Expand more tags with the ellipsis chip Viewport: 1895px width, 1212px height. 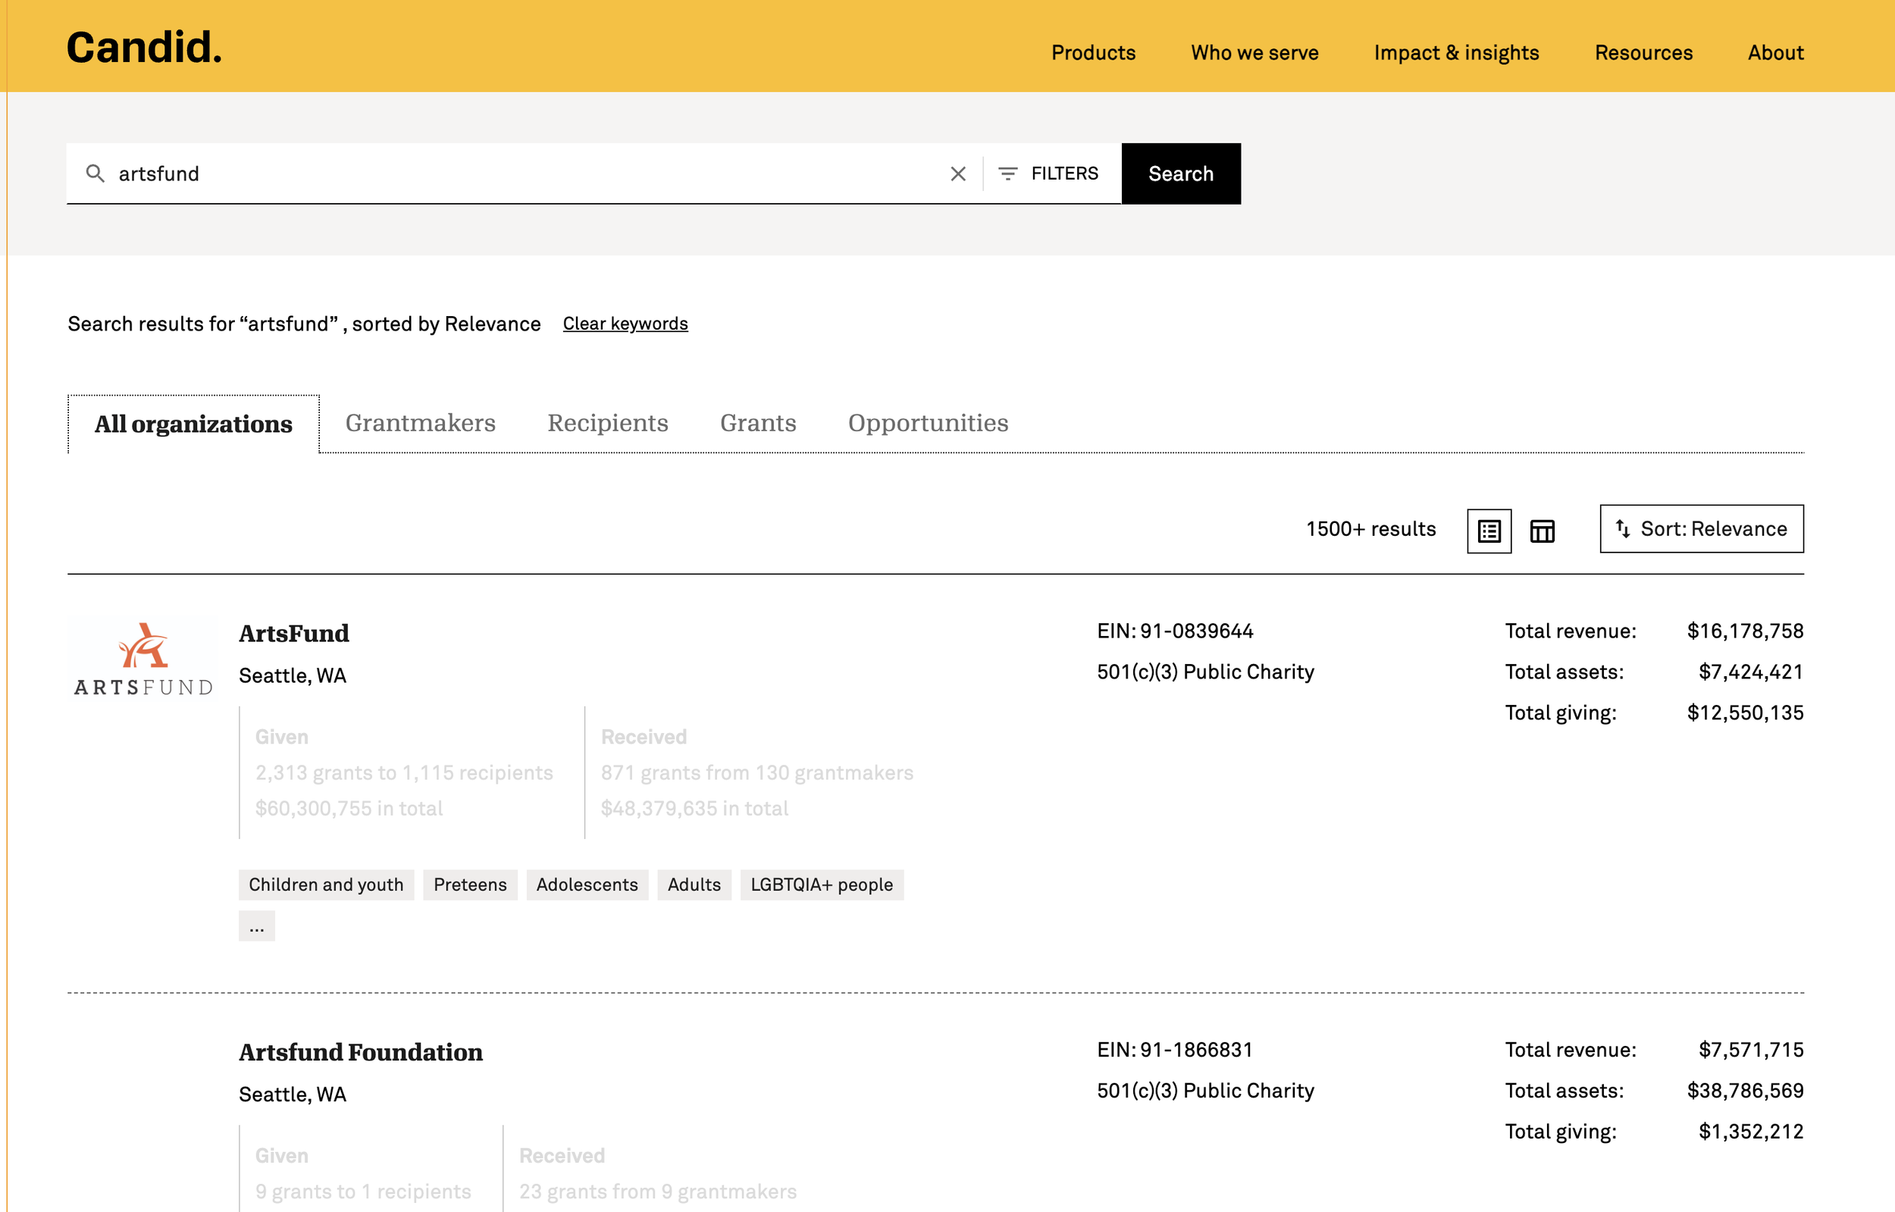pyautogui.click(x=256, y=926)
